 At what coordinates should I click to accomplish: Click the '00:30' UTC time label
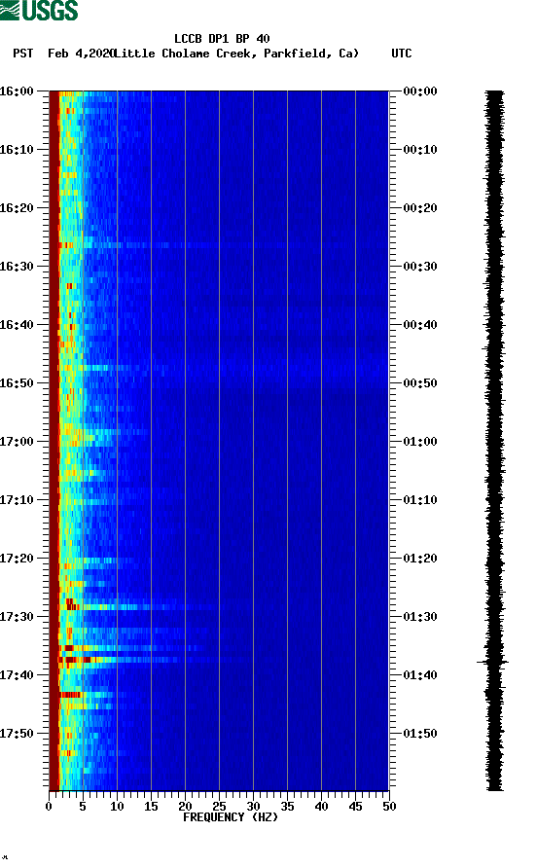(x=420, y=267)
